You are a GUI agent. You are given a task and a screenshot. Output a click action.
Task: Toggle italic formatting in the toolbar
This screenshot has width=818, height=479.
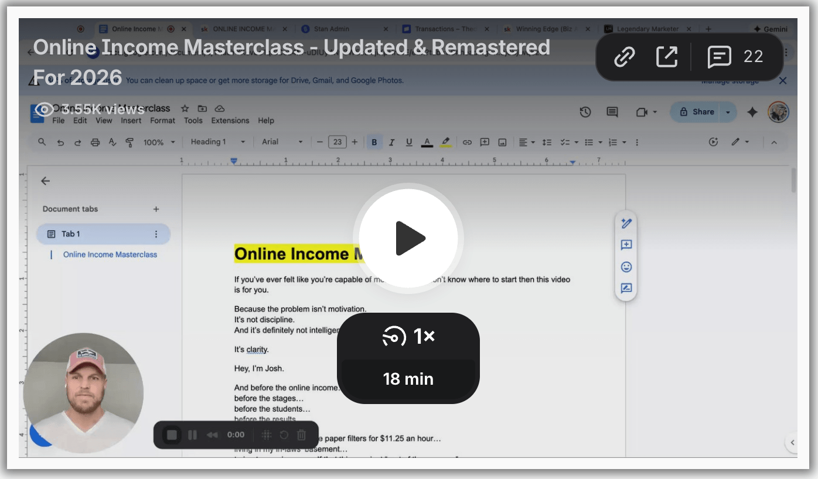click(x=391, y=142)
